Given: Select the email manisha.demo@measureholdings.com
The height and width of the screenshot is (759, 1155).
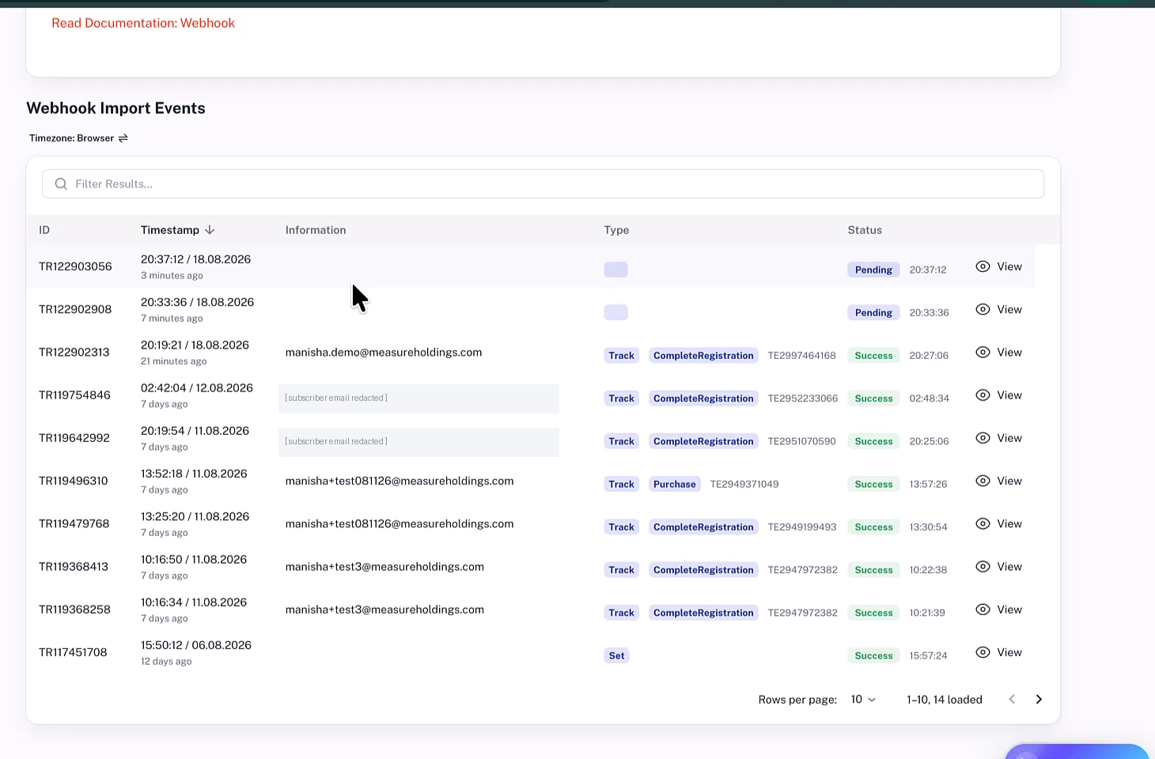Looking at the screenshot, I should (384, 353).
